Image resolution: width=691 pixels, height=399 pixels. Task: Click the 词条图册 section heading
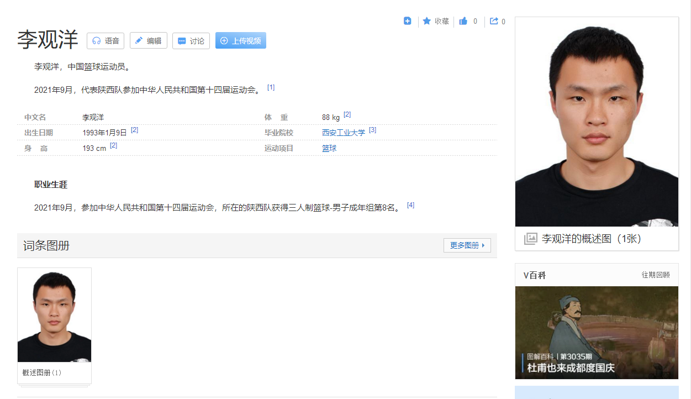(x=46, y=246)
